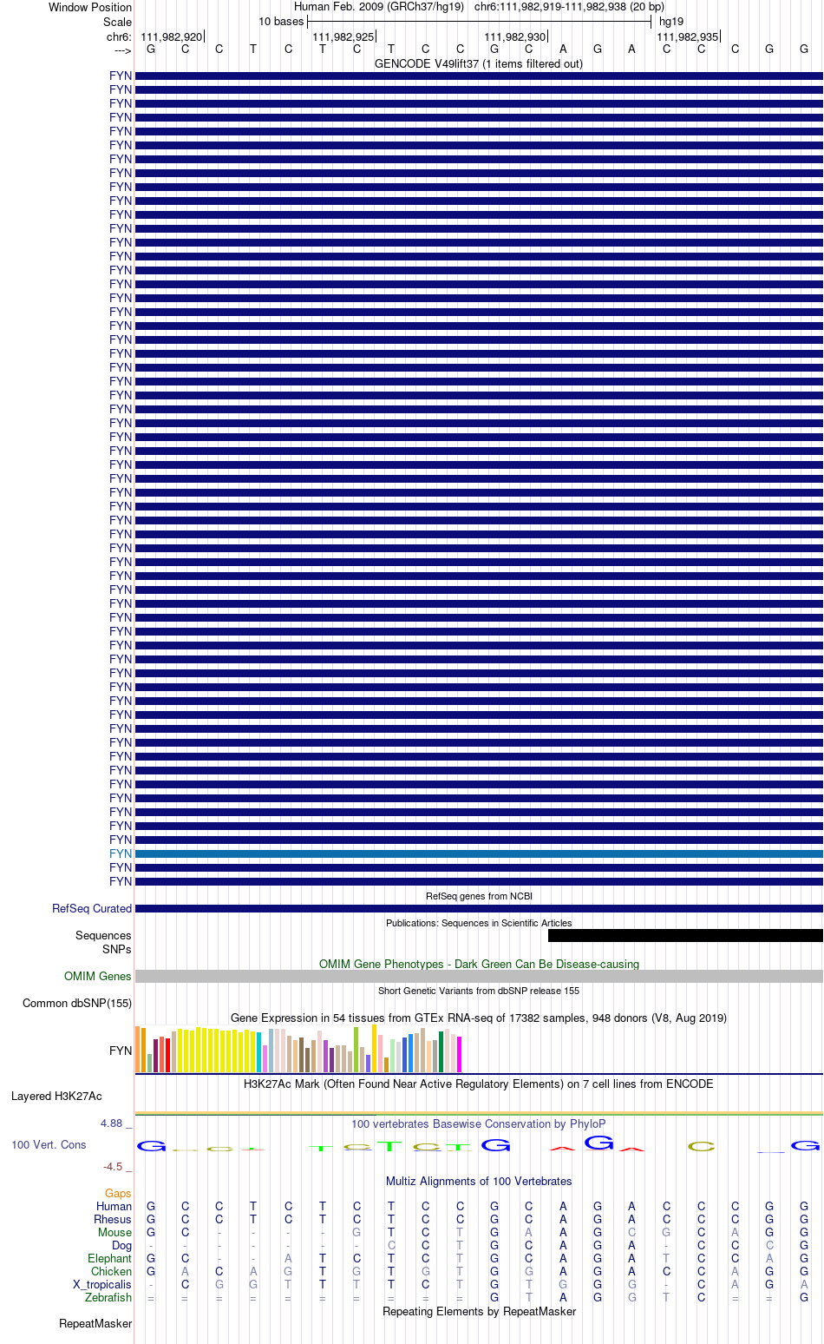The height and width of the screenshot is (1344, 824).
Task: Click the OMIM Genes label
Action: 98,976
